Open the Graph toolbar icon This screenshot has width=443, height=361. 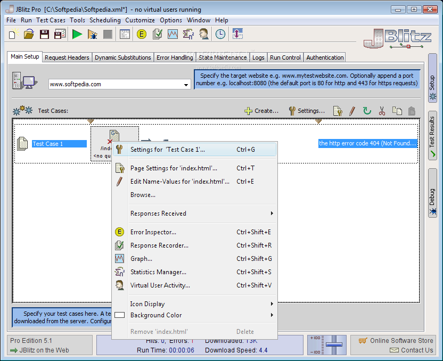tap(173, 34)
